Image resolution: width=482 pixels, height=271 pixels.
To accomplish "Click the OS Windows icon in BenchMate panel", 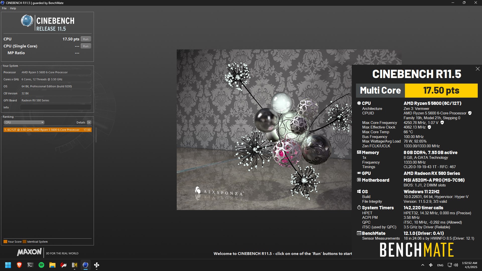I will (359, 191).
